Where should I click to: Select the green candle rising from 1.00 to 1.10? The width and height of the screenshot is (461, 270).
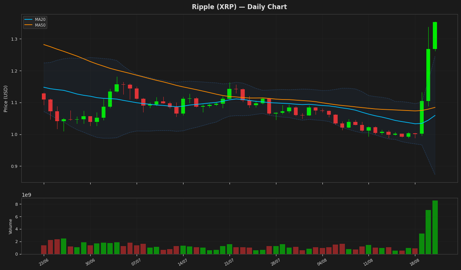tap(422, 117)
